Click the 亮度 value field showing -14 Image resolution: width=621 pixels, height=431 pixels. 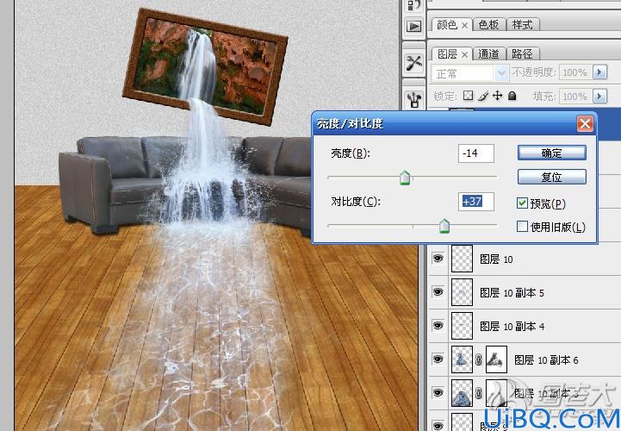[x=476, y=153]
